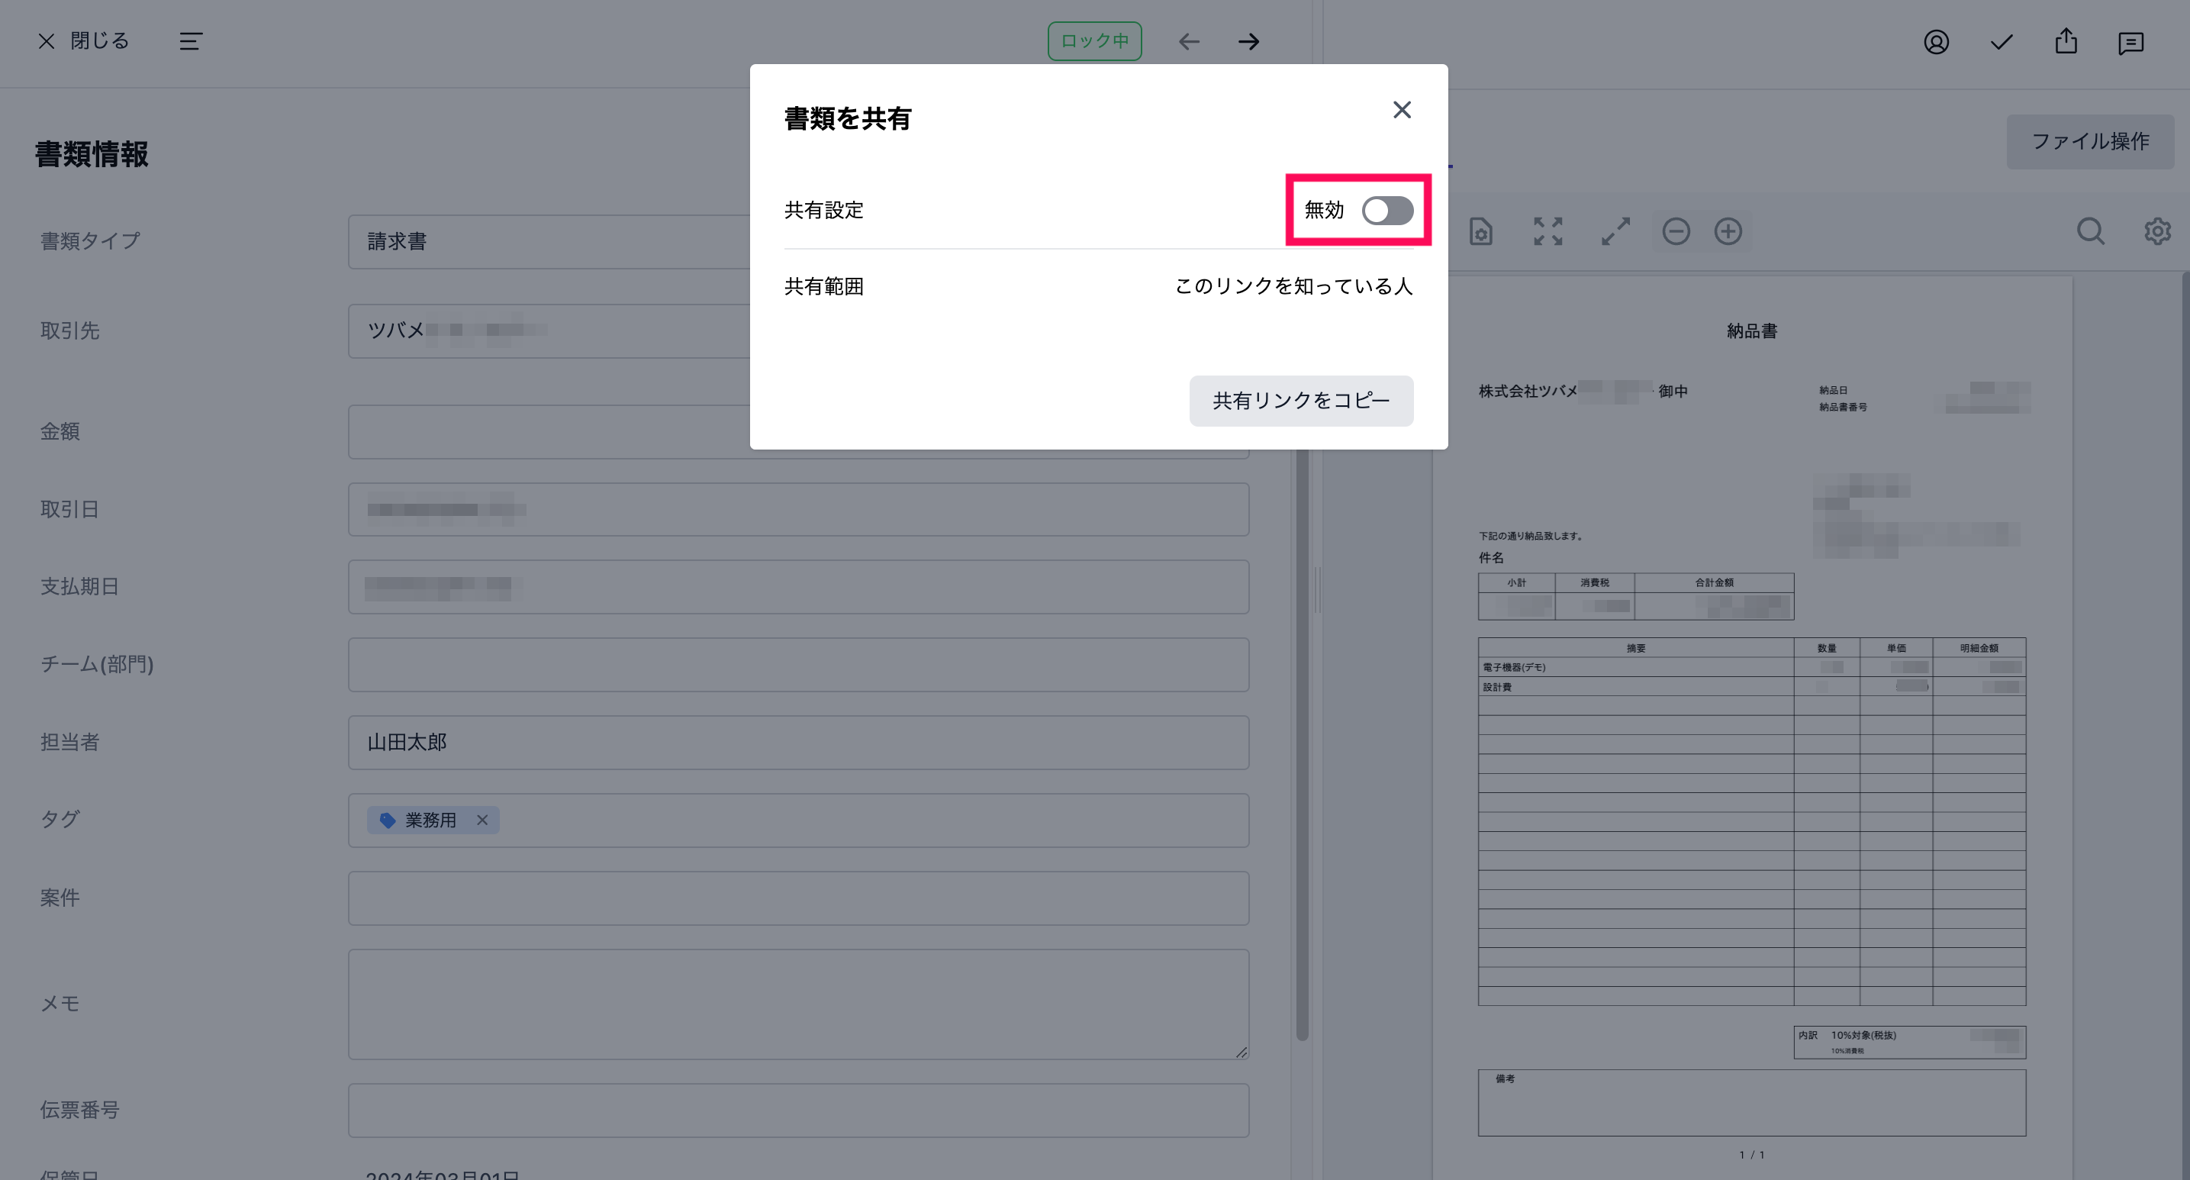The width and height of the screenshot is (2190, 1180).
Task: Click the 金額 input field
Action: 798,432
